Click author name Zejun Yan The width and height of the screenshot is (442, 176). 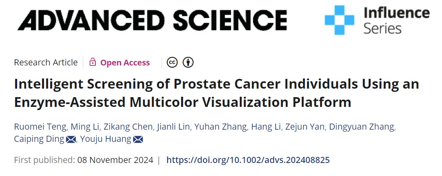point(306,127)
